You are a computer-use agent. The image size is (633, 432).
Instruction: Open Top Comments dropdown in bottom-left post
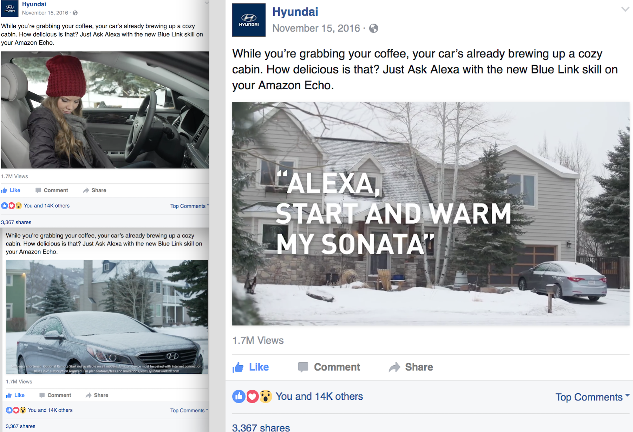pos(189,410)
